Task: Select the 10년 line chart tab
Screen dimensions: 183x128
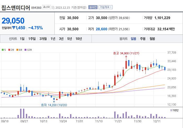Action: [79, 39]
